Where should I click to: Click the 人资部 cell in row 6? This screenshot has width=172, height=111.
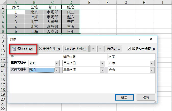pos(52,31)
